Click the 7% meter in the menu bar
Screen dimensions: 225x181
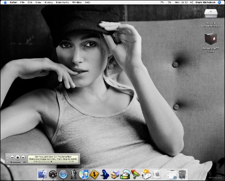162,2
